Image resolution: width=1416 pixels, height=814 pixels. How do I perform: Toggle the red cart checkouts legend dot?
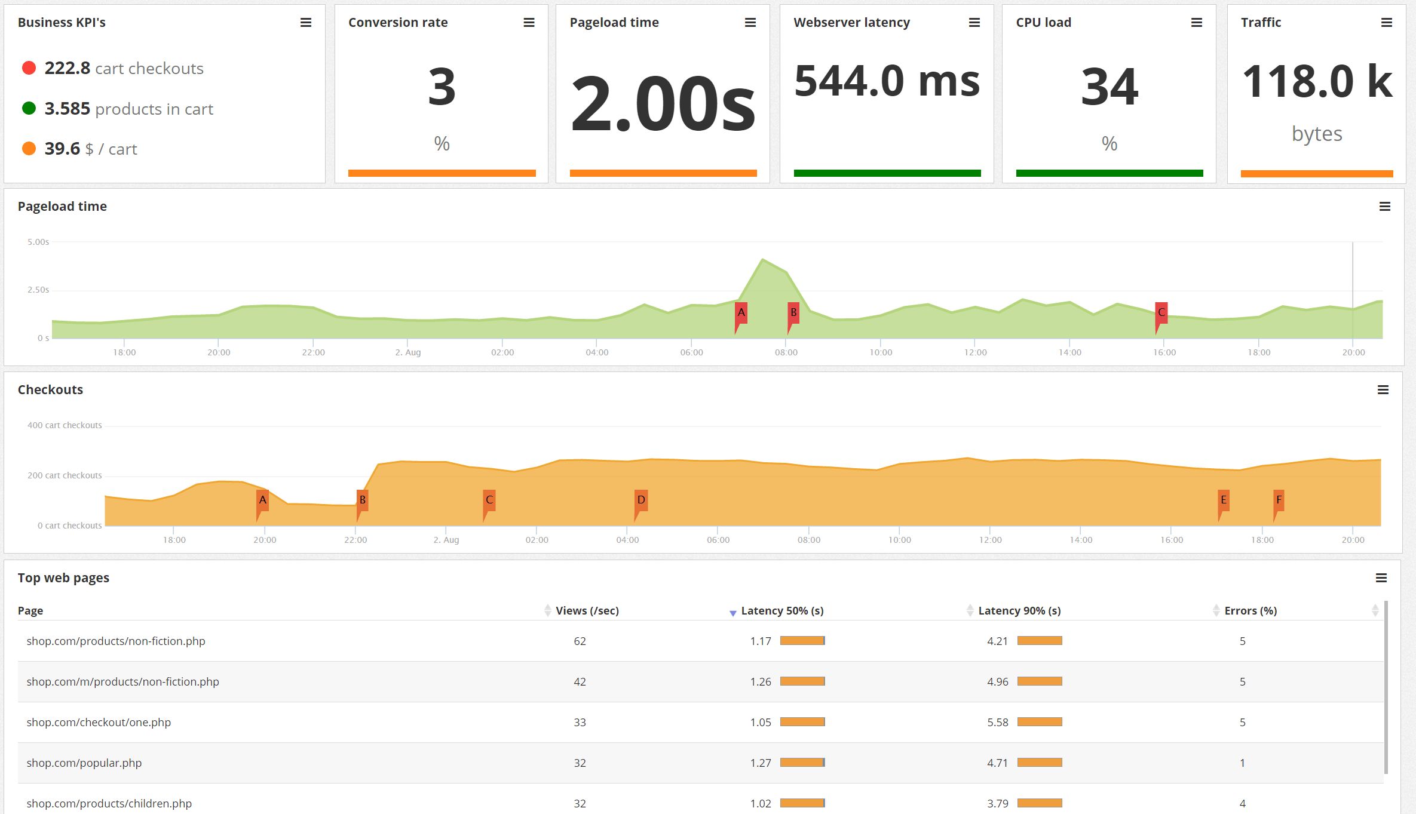(x=28, y=67)
